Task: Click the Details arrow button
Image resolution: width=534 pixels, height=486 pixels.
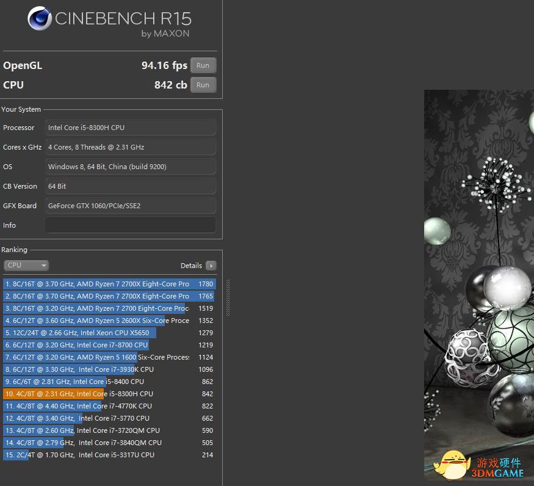Action: click(211, 266)
